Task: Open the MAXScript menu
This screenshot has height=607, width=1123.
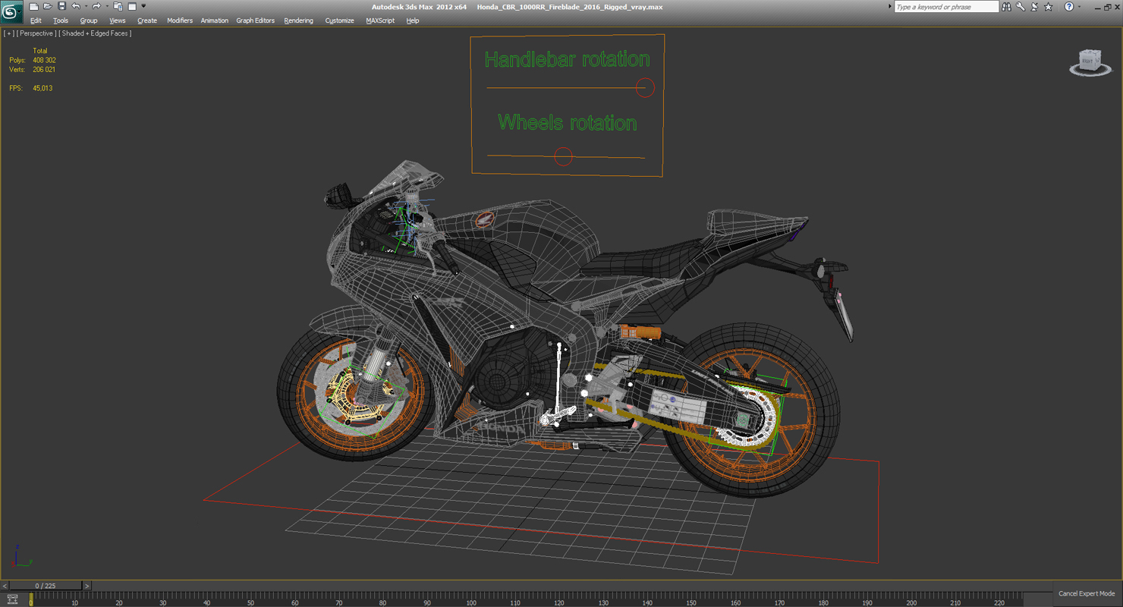Action: [380, 20]
